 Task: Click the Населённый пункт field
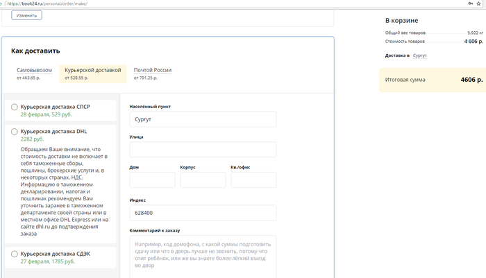tap(203, 119)
